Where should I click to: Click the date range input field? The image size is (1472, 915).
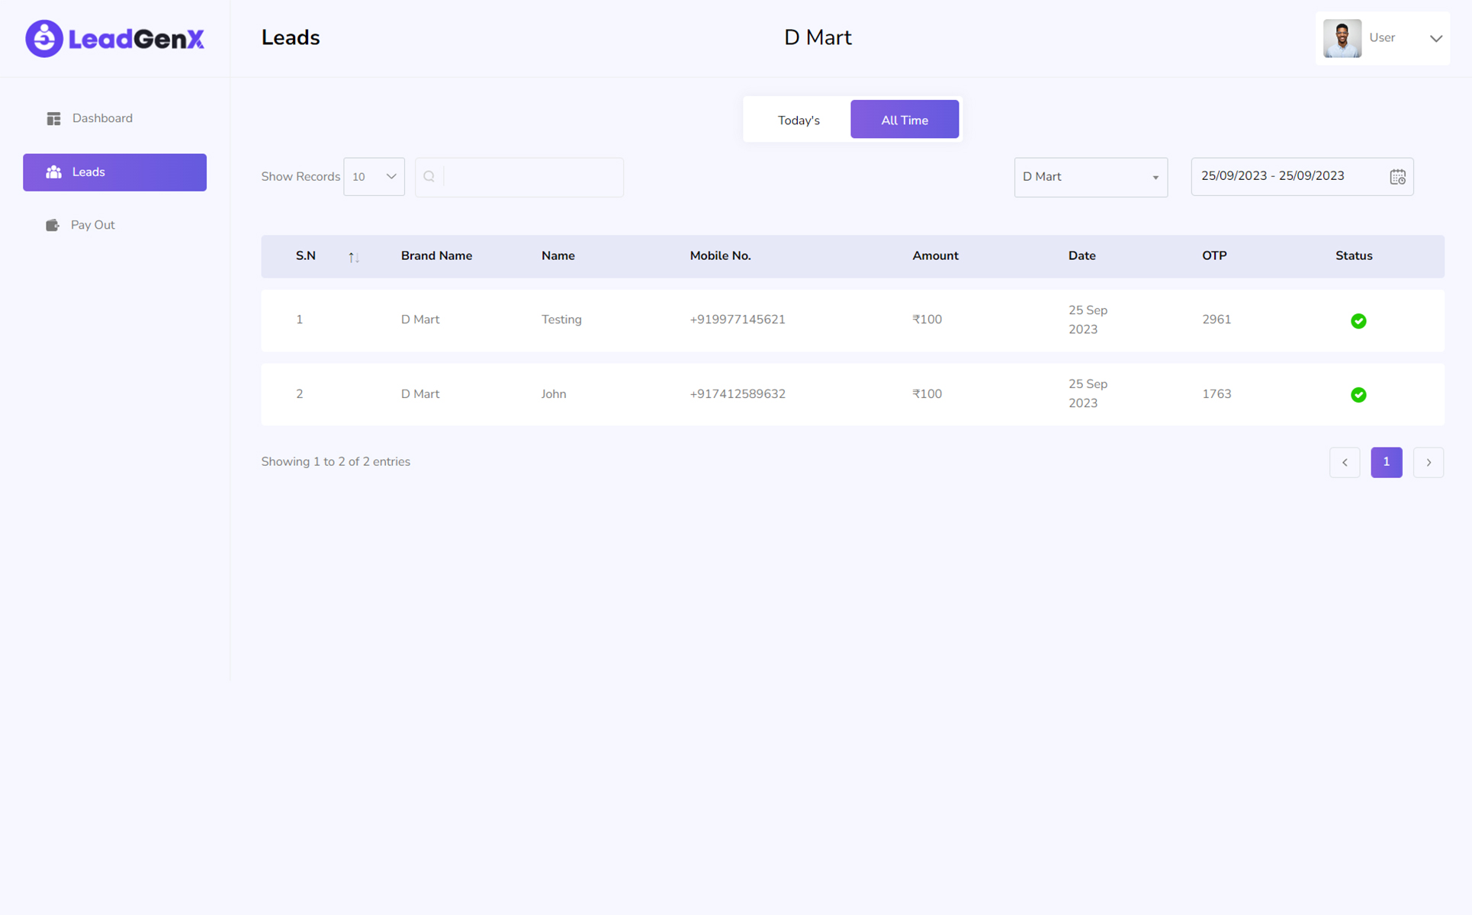click(1289, 177)
